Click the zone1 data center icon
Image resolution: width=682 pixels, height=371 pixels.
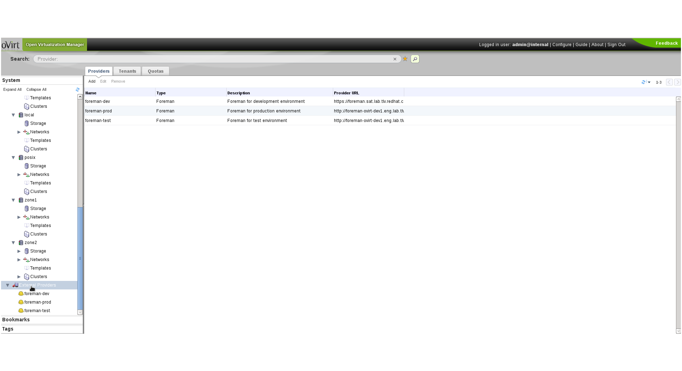(x=21, y=200)
